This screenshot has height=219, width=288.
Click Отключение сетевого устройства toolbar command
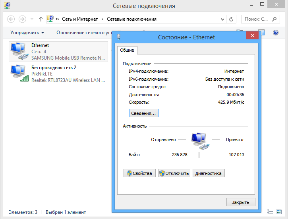pyautogui.click(x=84, y=33)
